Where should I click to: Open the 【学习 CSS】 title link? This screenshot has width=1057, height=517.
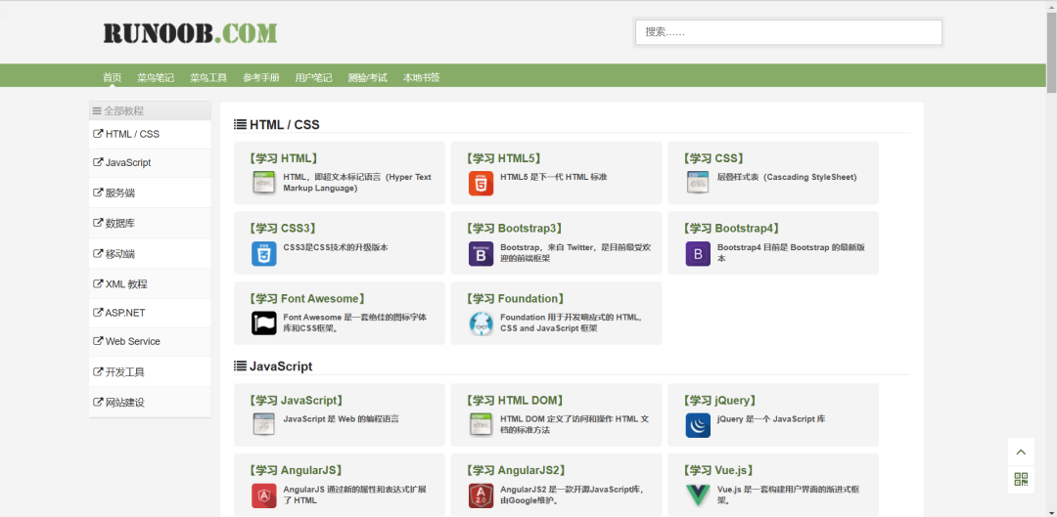point(713,158)
